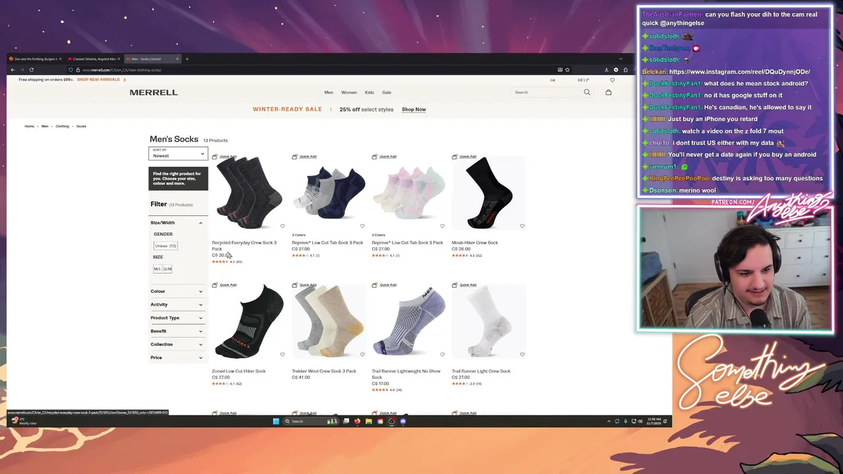Screen dimensions: 843x474
Task: Open the Kids navigation menu
Action: pos(369,92)
